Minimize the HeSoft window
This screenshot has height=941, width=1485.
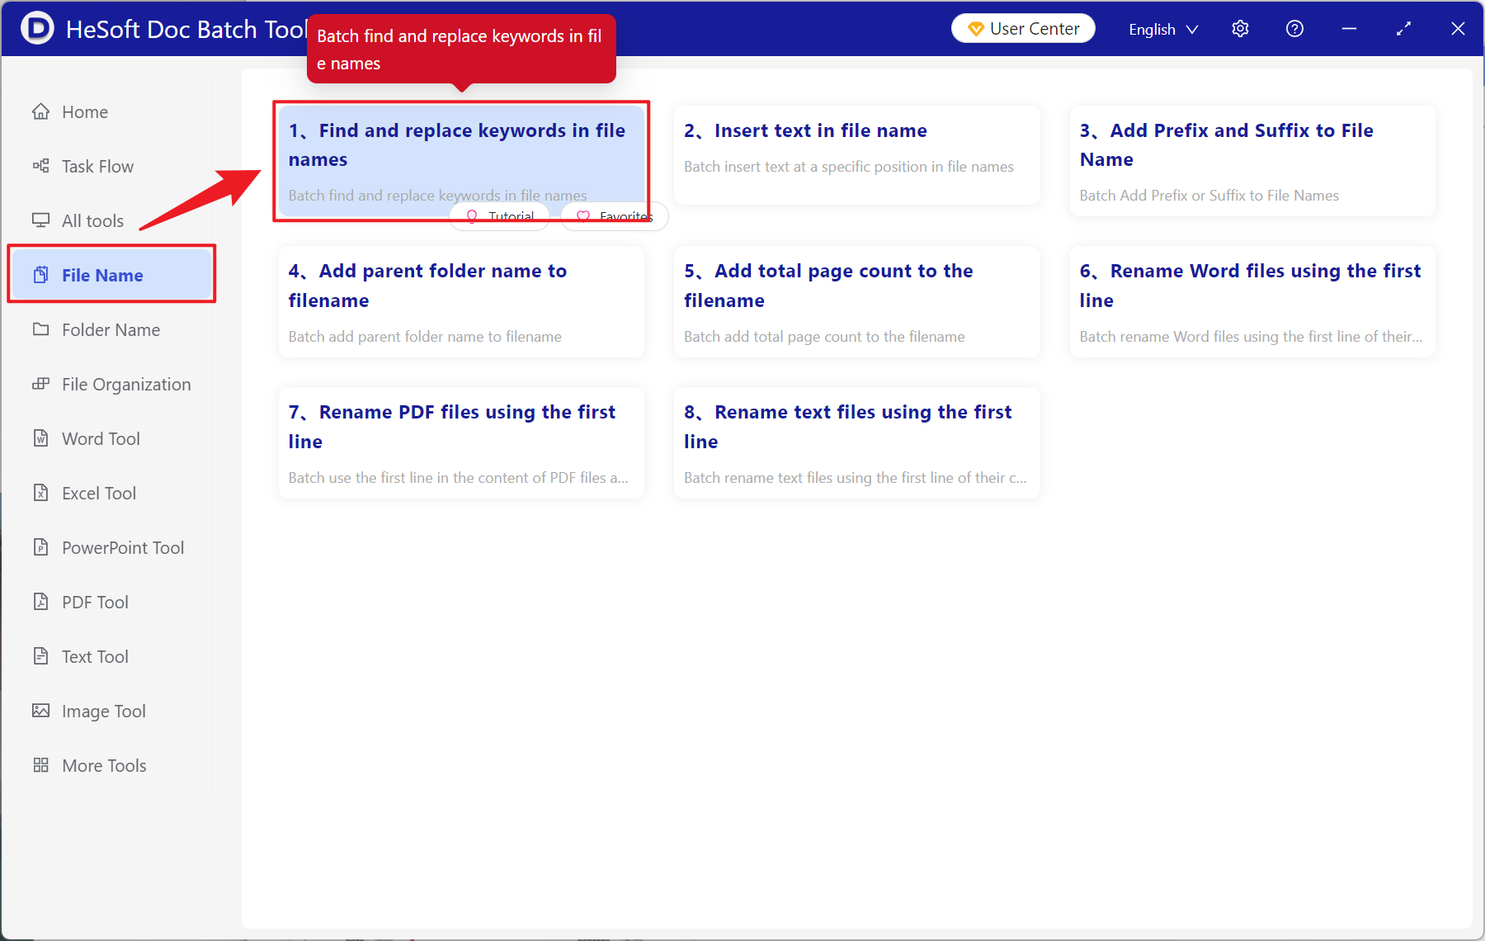tap(1349, 29)
